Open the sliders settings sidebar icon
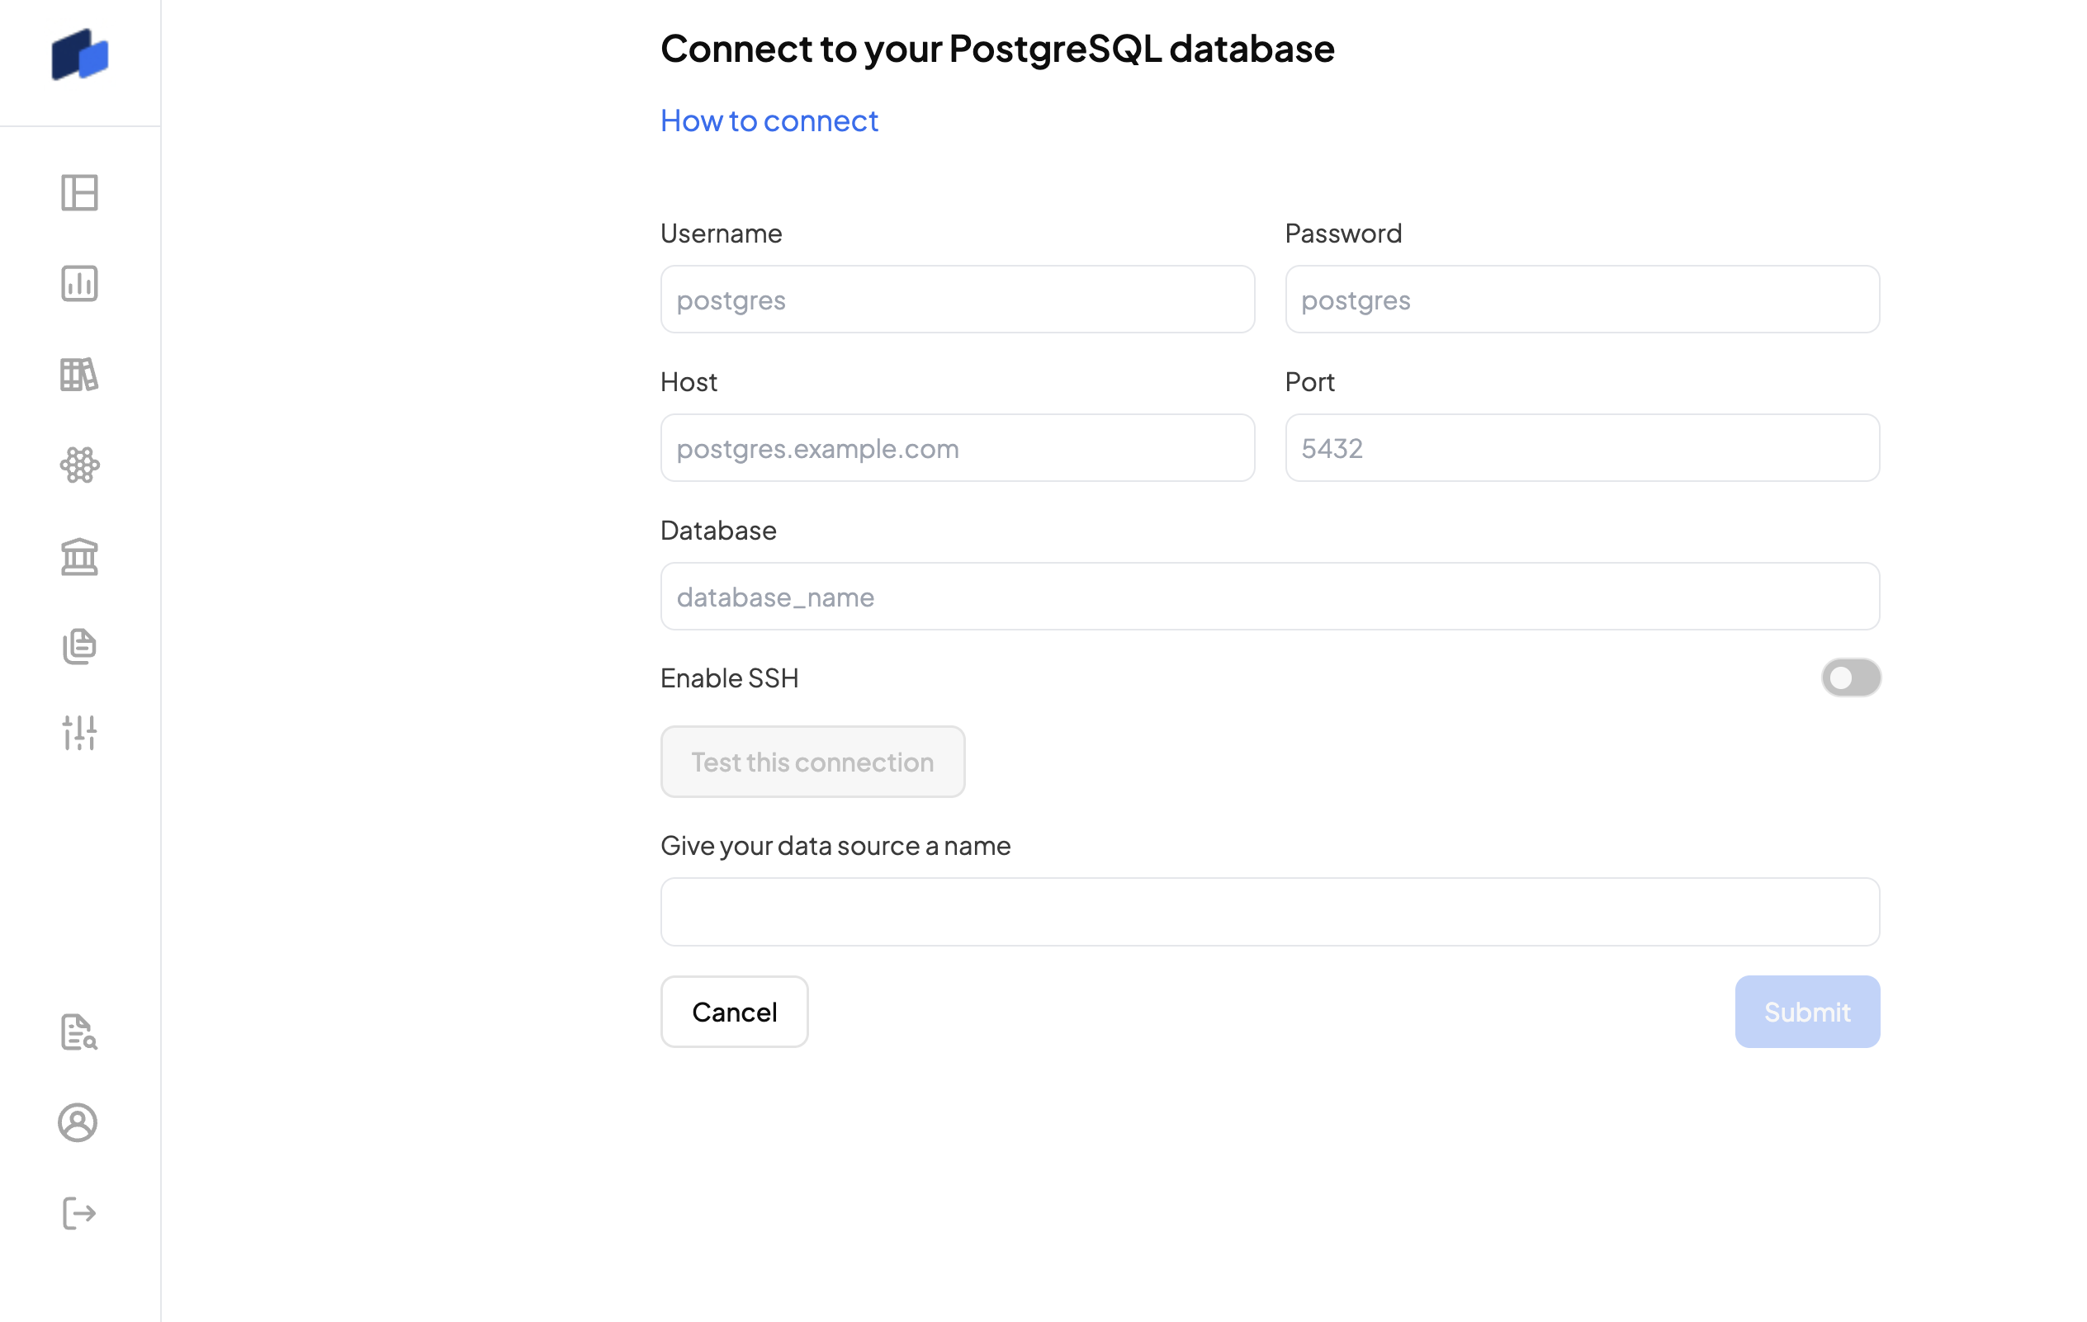Screen dimensions: 2087x1322 tap(80, 733)
